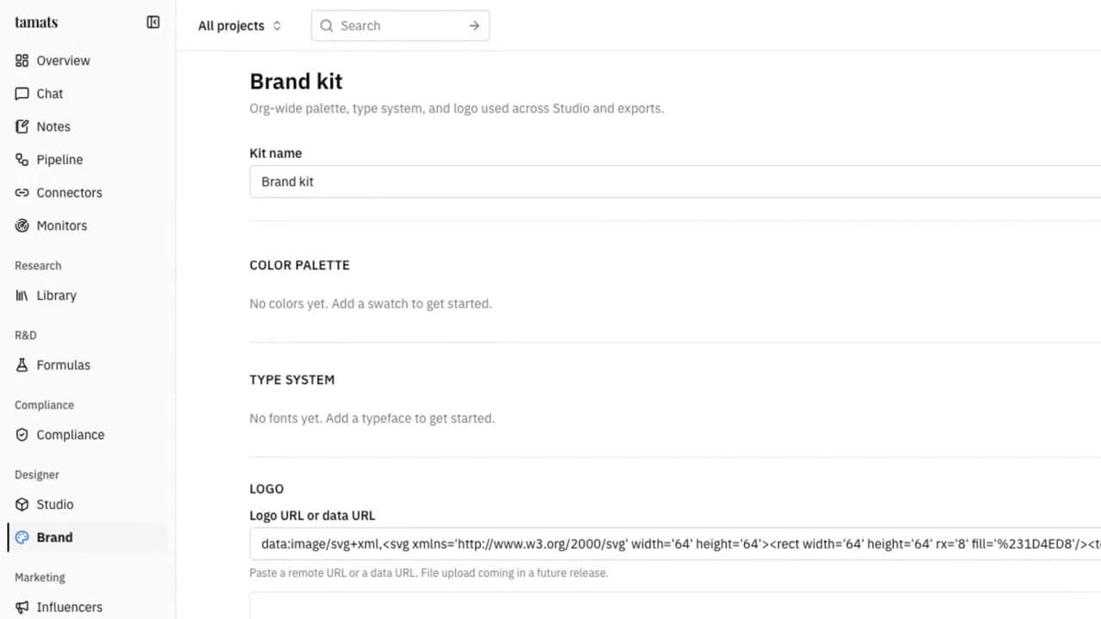This screenshot has height=619, width=1101.
Task: Click the arrow in the search box
Action: coord(474,26)
